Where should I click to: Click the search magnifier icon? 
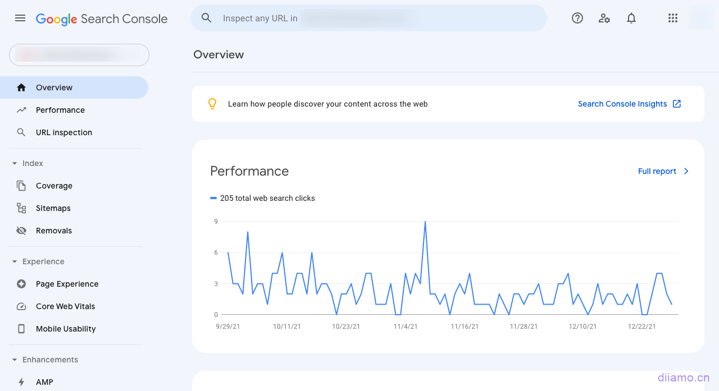point(207,18)
